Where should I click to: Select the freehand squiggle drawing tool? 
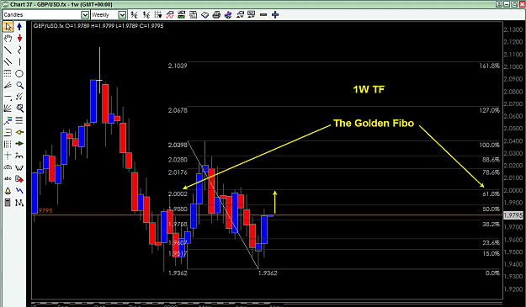19,50
